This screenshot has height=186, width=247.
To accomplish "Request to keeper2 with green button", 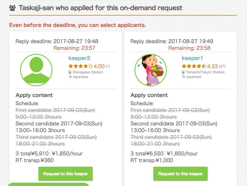I will coord(66,174).
